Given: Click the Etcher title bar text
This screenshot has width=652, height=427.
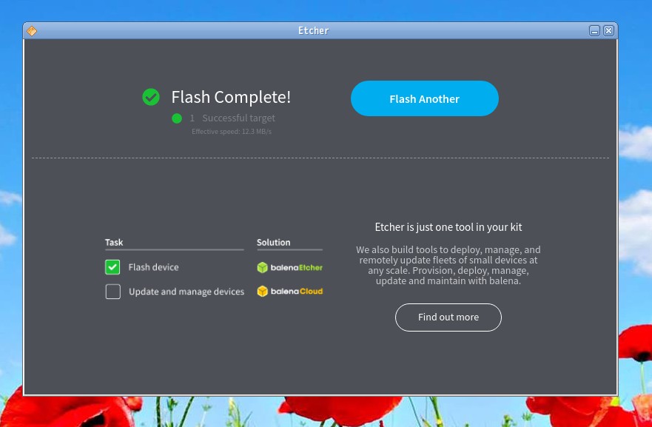Looking at the screenshot, I should [313, 30].
